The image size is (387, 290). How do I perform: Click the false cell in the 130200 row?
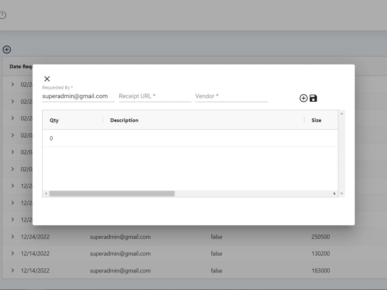[216, 254]
